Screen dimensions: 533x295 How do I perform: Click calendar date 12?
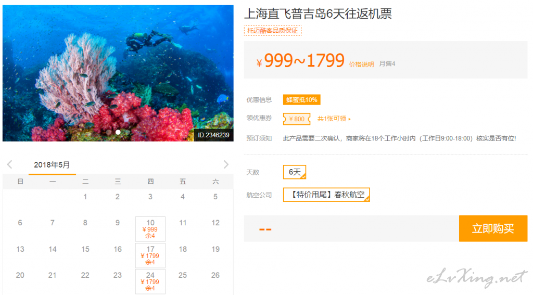tap(215, 223)
